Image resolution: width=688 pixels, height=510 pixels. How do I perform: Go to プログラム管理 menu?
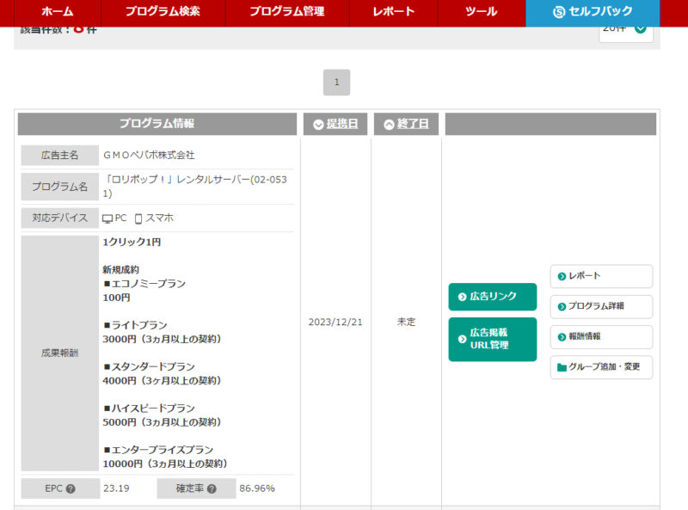[x=287, y=12]
